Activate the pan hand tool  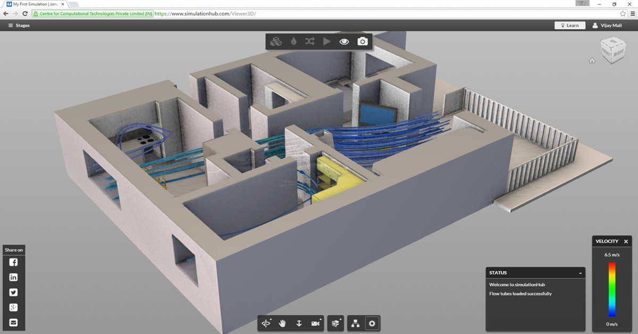coord(282,323)
